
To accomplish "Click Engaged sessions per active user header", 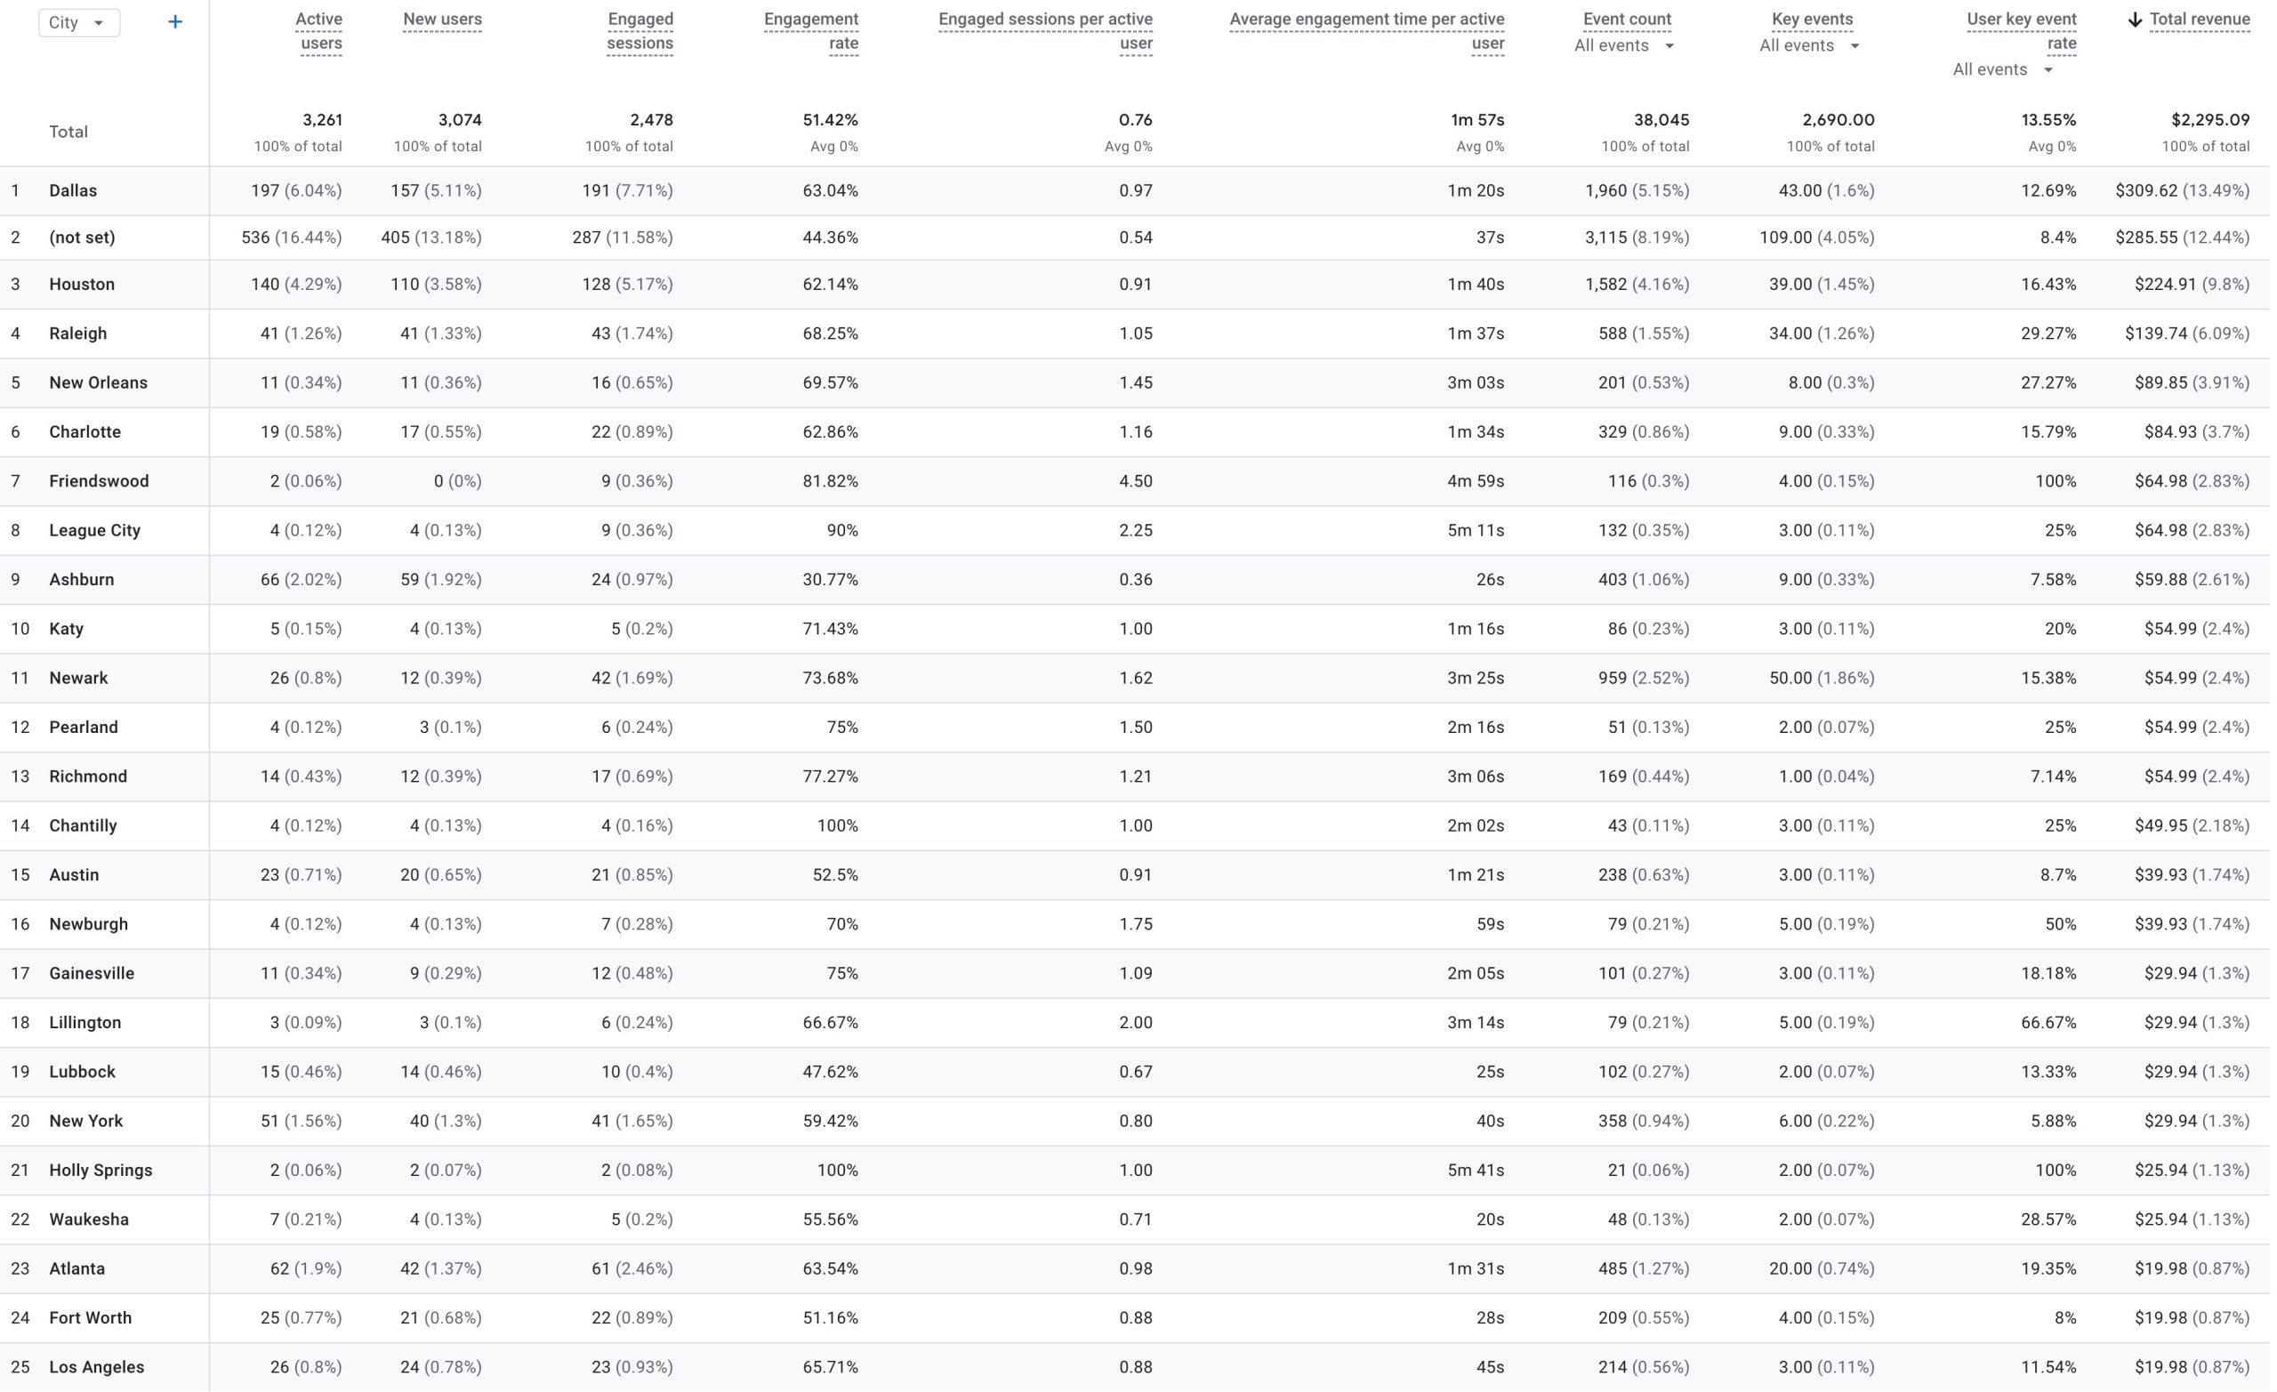I will click(1045, 30).
